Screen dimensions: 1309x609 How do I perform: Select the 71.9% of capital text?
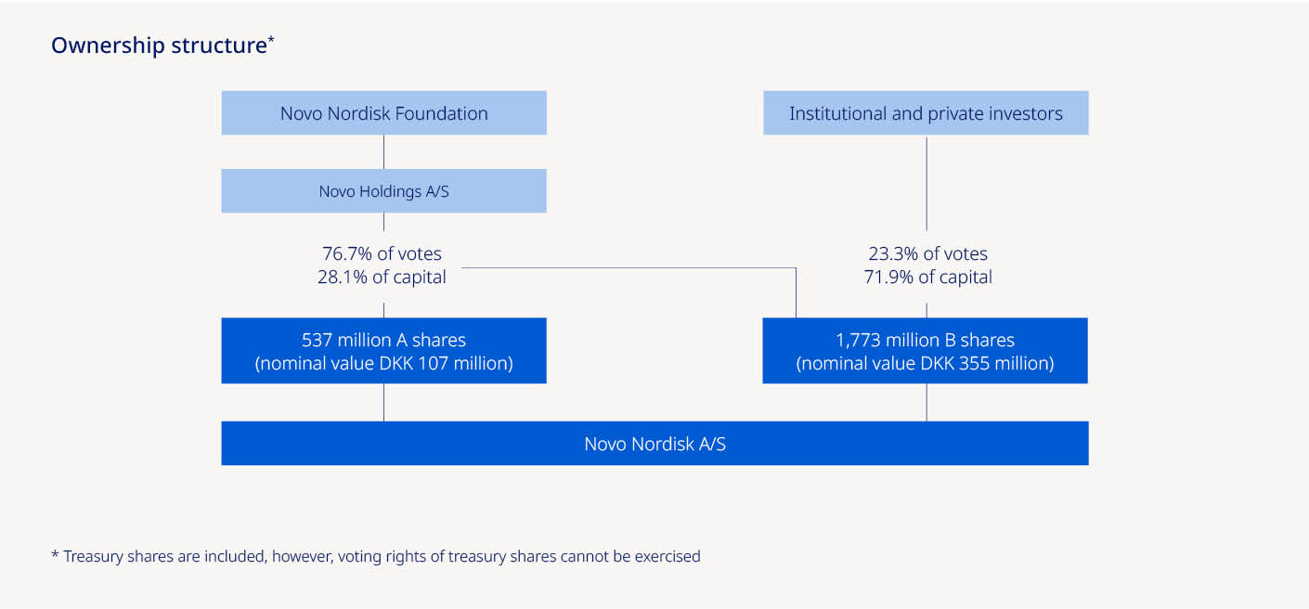927,277
